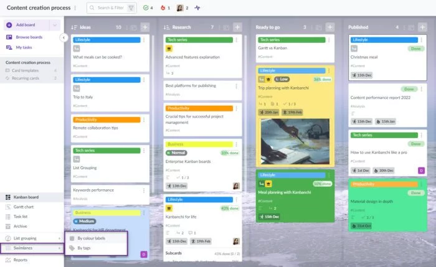
Task: Collapse the left sidebar with arrow handle
Action: 63,38
